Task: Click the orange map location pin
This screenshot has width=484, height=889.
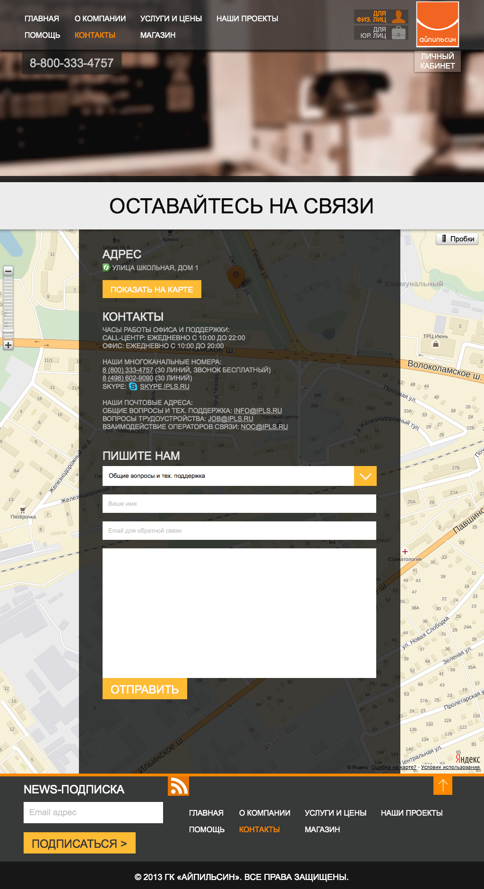Action: (236, 276)
